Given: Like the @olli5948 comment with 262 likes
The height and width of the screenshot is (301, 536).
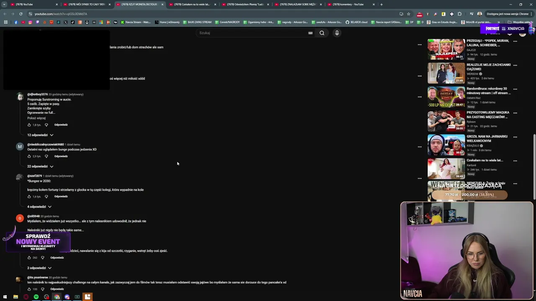Looking at the screenshot, I should click(x=29, y=258).
